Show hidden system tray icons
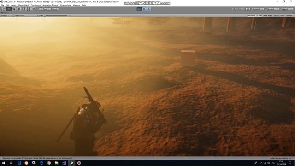This screenshot has height=166, width=295. [x=261, y=163]
